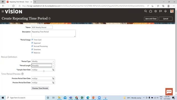This screenshot has width=177, height=100.
Task: Open Mail app from the taskbar
Action: click(65, 97)
